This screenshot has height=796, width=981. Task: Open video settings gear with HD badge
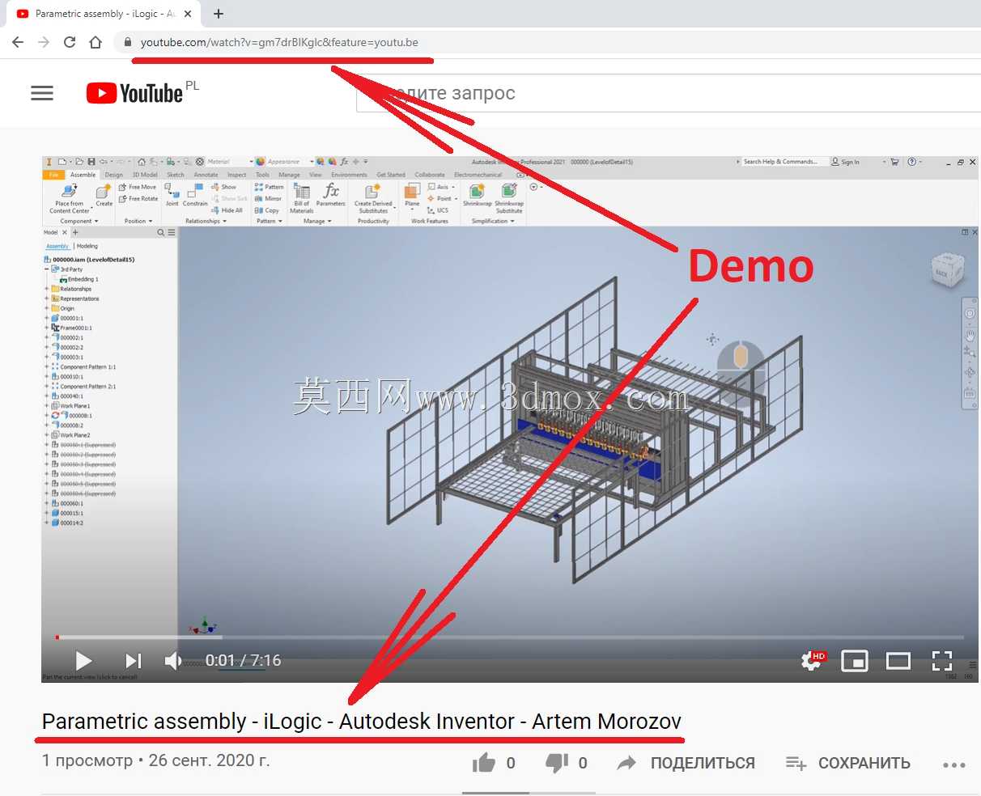tap(812, 661)
